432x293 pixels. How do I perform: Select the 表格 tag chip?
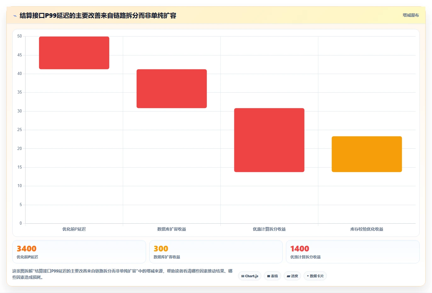coord(272,276)
